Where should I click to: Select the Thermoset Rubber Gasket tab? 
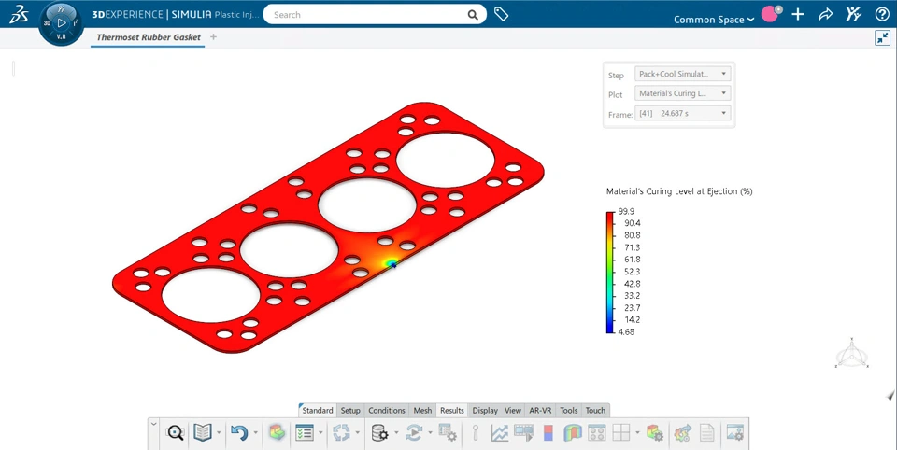click(x=149, y=37)
